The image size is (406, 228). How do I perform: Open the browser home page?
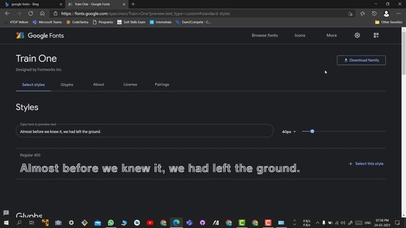tap(43, 13)
